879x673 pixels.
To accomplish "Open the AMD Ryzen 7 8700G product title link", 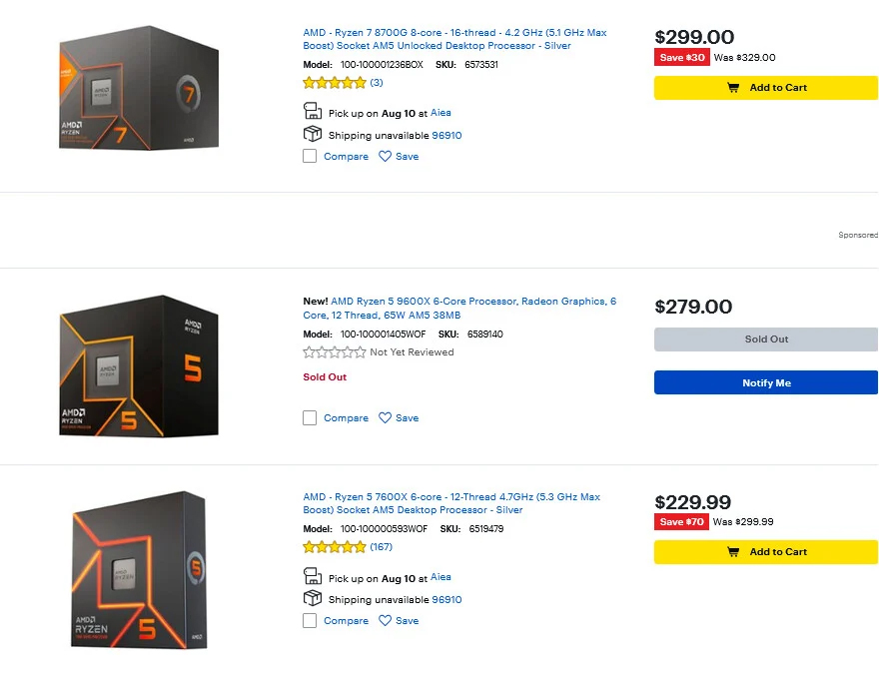I will (454, 39).
